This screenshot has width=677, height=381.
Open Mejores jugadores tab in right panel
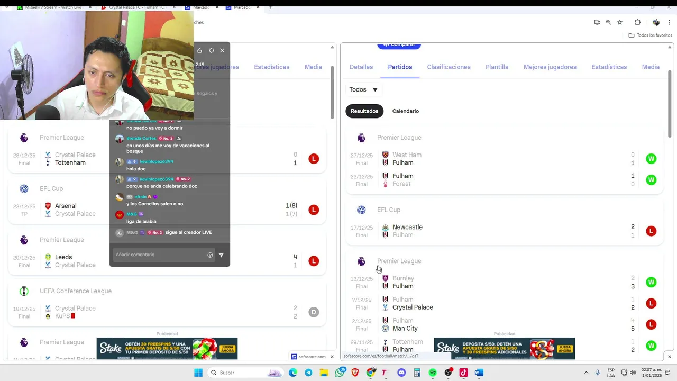[550, 67]
